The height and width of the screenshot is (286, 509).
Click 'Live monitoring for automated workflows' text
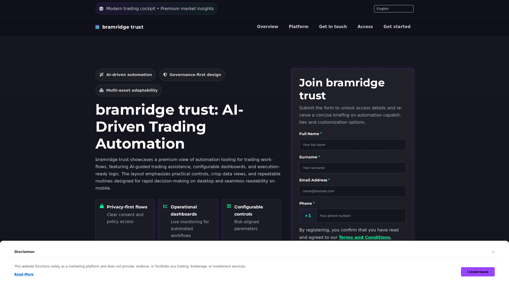tap(190, 229)
